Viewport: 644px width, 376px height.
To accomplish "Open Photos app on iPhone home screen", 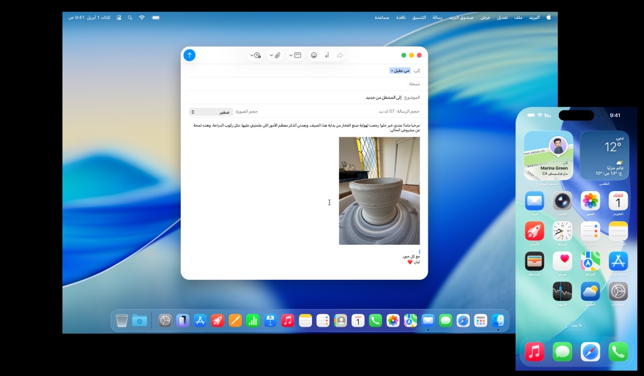I will 590,201.
